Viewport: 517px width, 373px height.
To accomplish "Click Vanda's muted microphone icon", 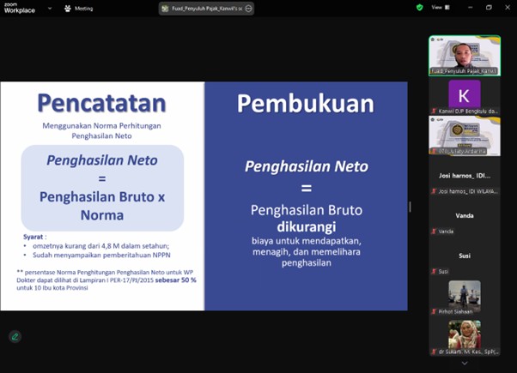I will (434, 232).
